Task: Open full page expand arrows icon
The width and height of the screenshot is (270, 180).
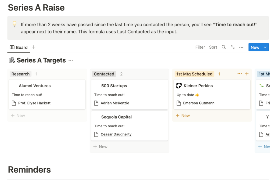Action: (233, 47)
